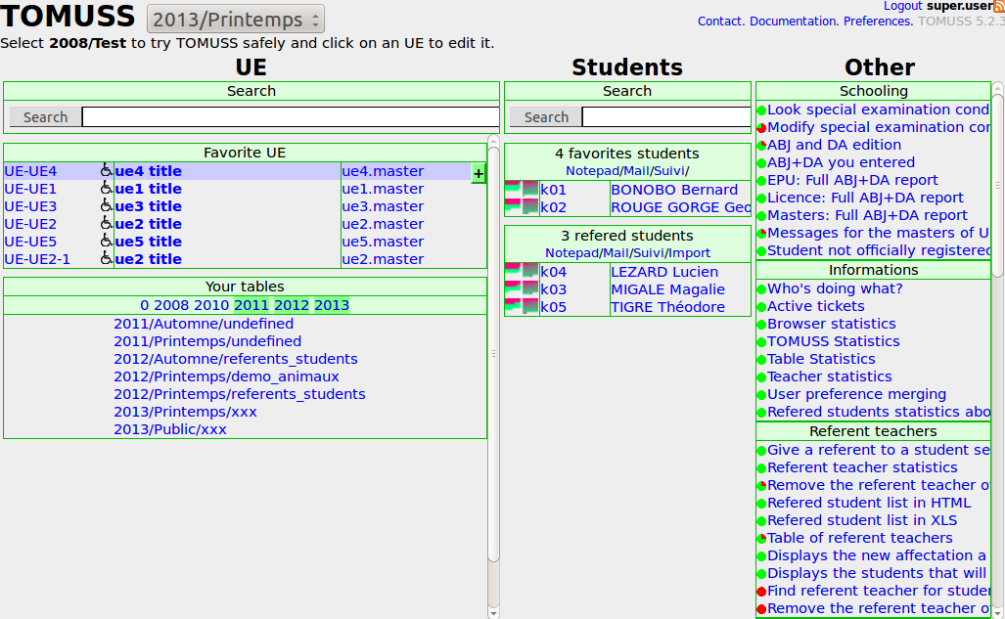Open the 2013/Printemps semester dropdown
The image size is (1005, 619).
point(235,18)
